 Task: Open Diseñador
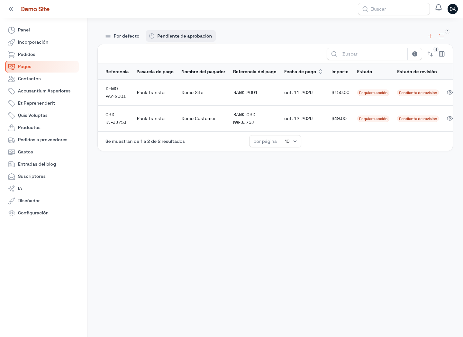click(x=42, y=201)
